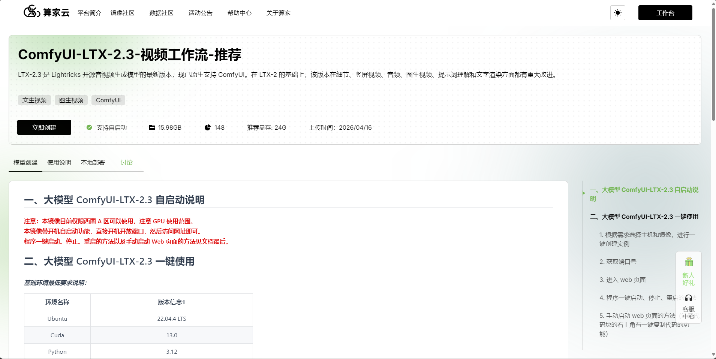716x359 pixels.
Task: Click the 22.04.4 LTS version cell
Action: click(172, 319)
